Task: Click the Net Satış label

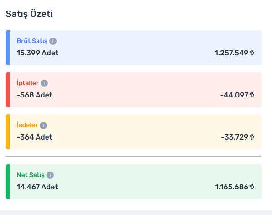Action: point(31,175)
